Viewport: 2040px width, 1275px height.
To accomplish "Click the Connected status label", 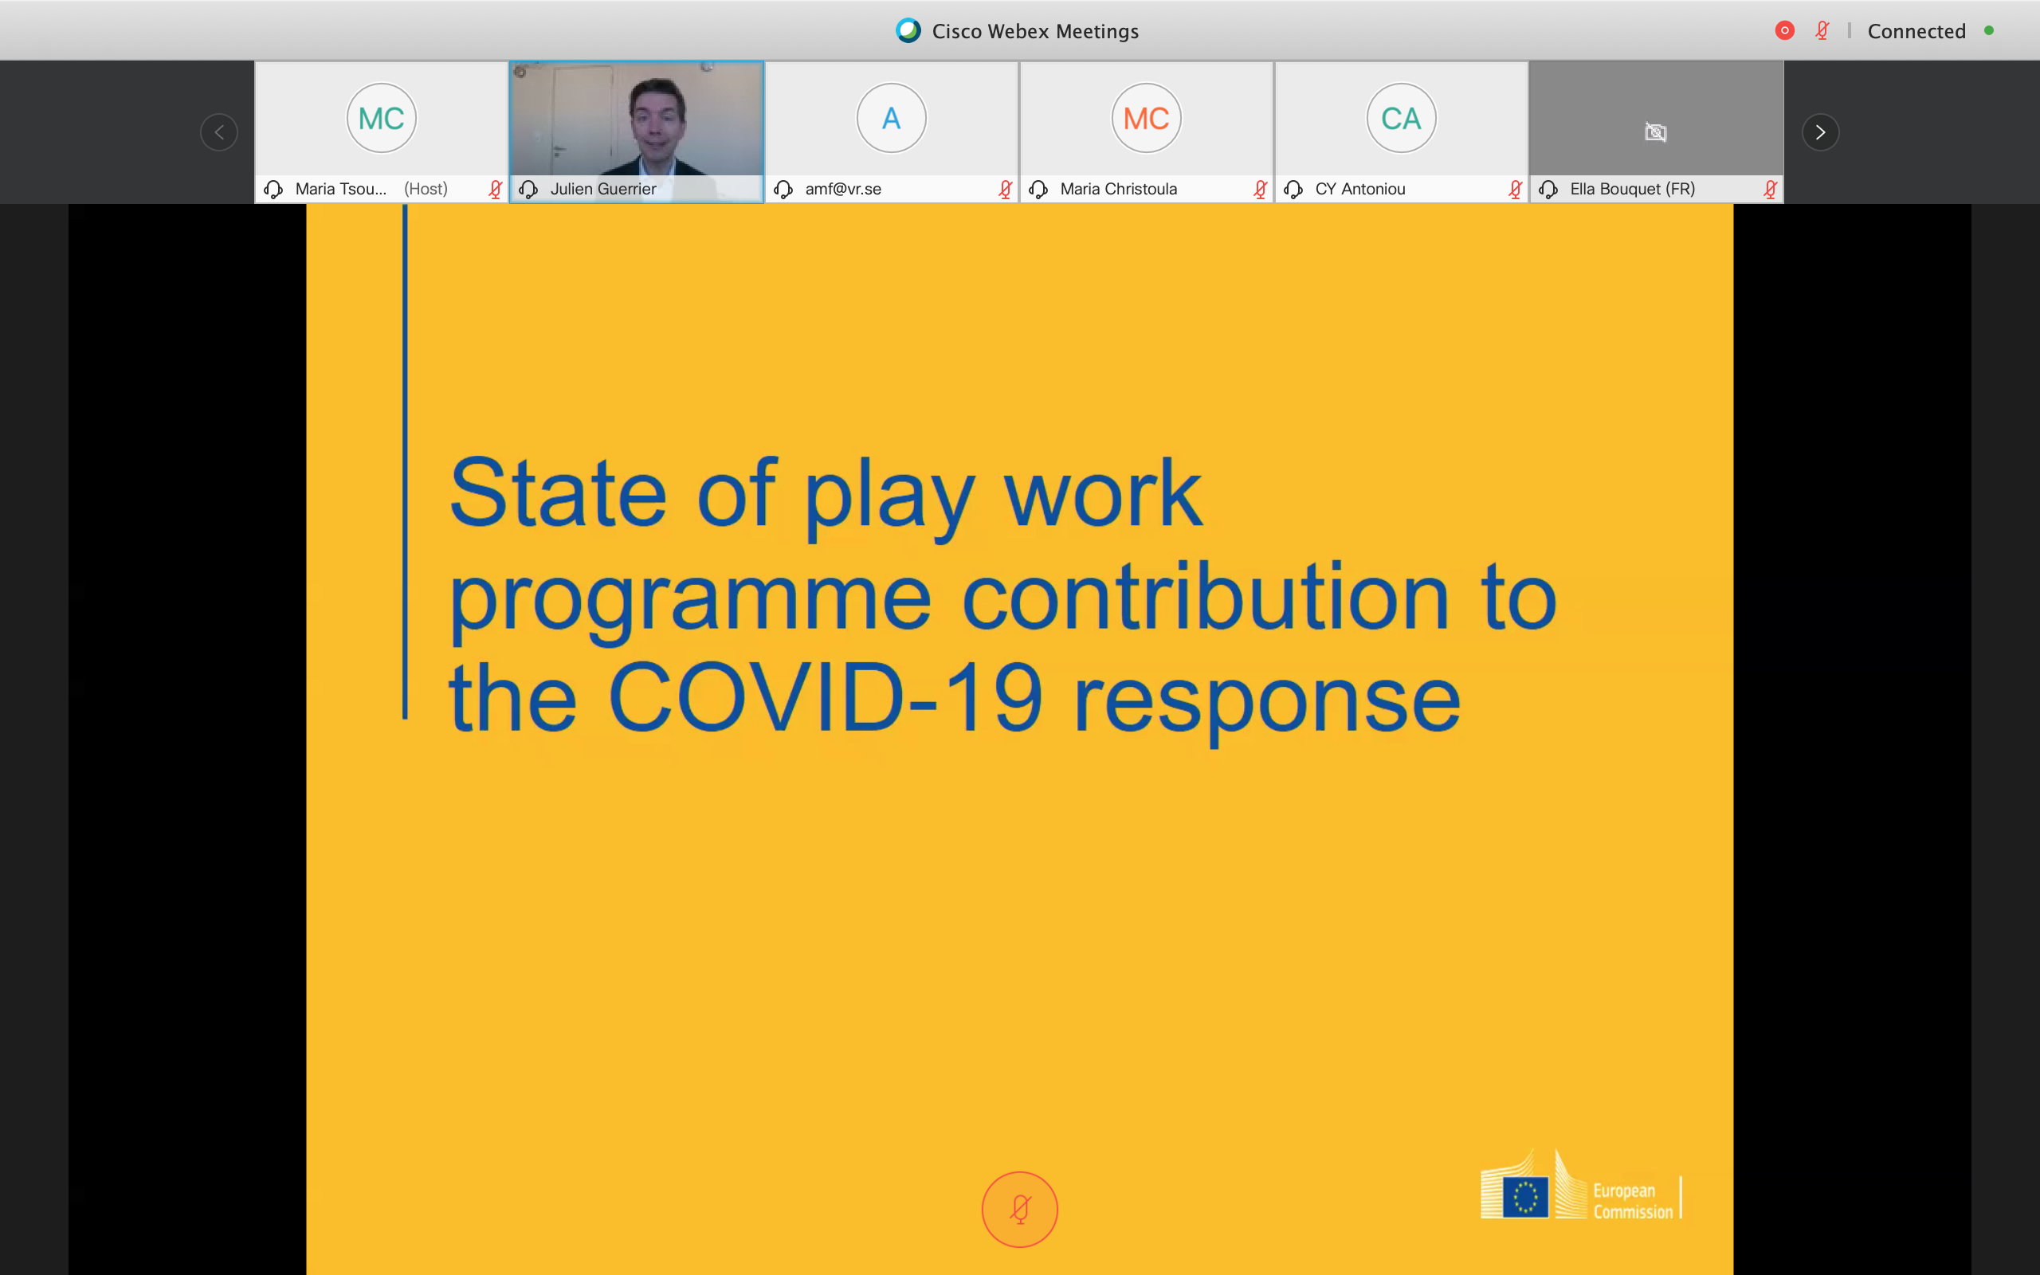I will click(x=1916, y=31).
